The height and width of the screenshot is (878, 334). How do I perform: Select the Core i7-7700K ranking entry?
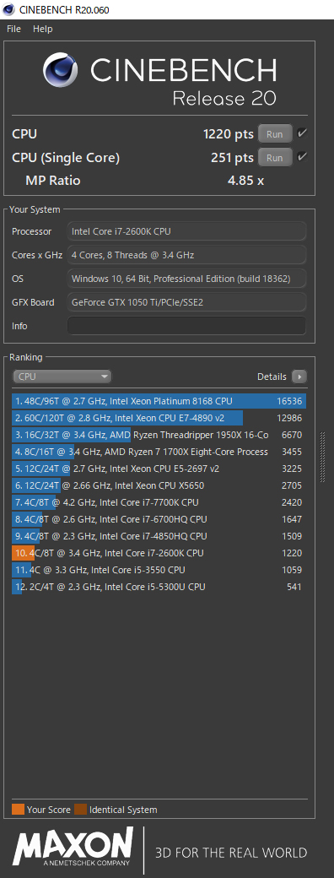(159, 502)
